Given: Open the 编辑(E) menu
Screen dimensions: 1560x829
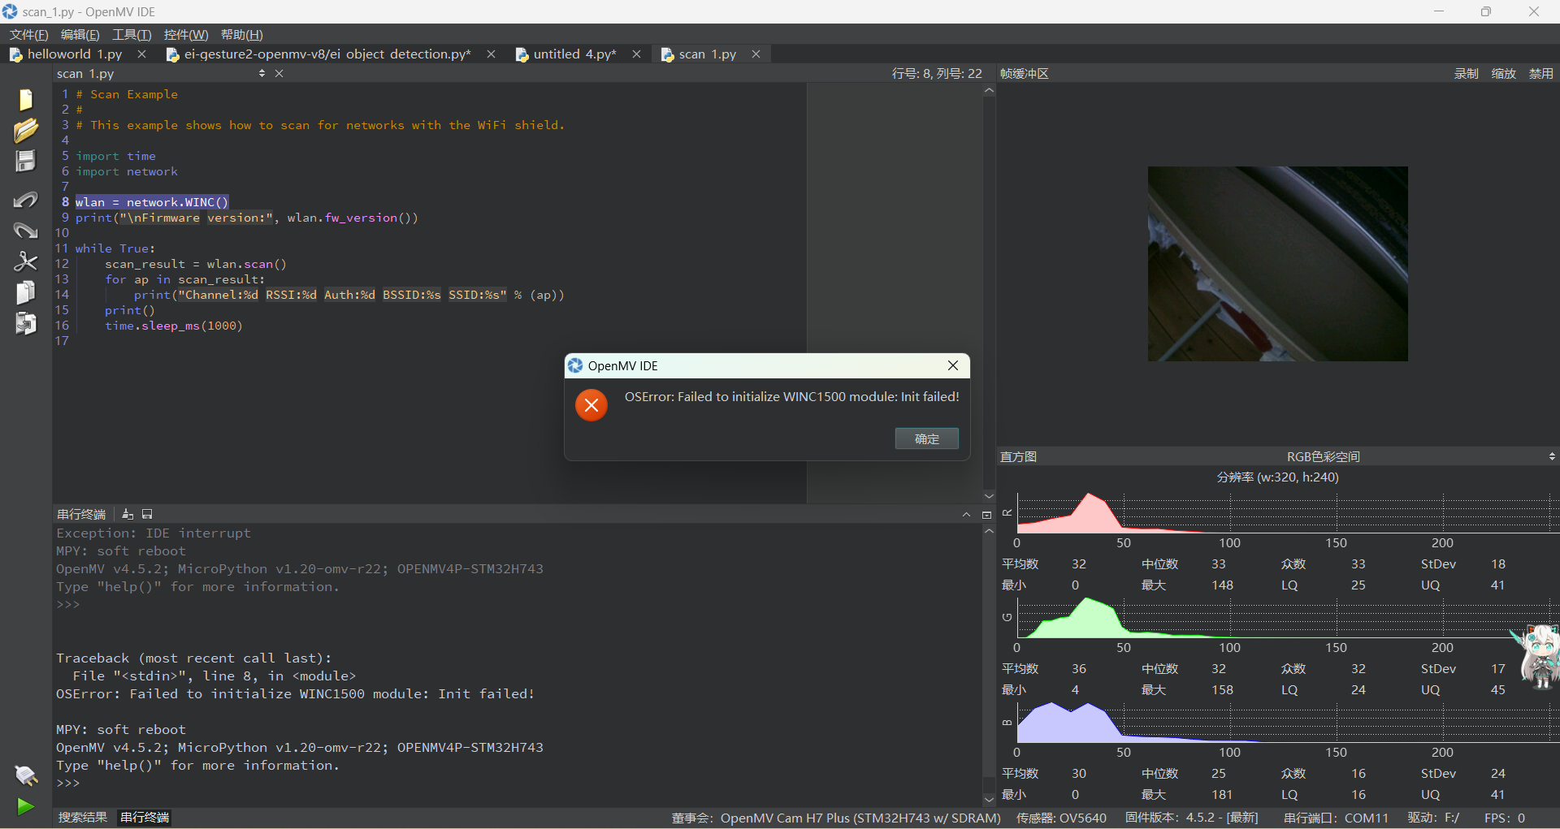Looking at the screenshot, I should 80,35.
